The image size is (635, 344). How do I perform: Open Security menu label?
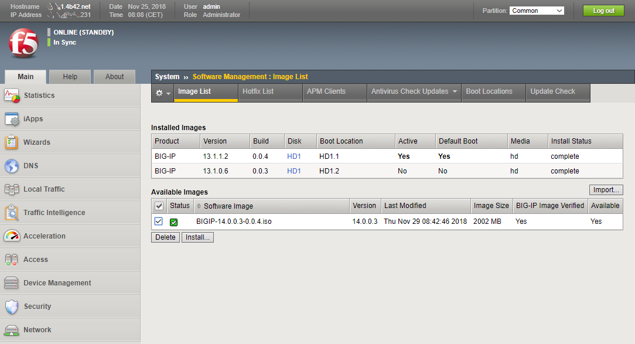pos(37,306)
